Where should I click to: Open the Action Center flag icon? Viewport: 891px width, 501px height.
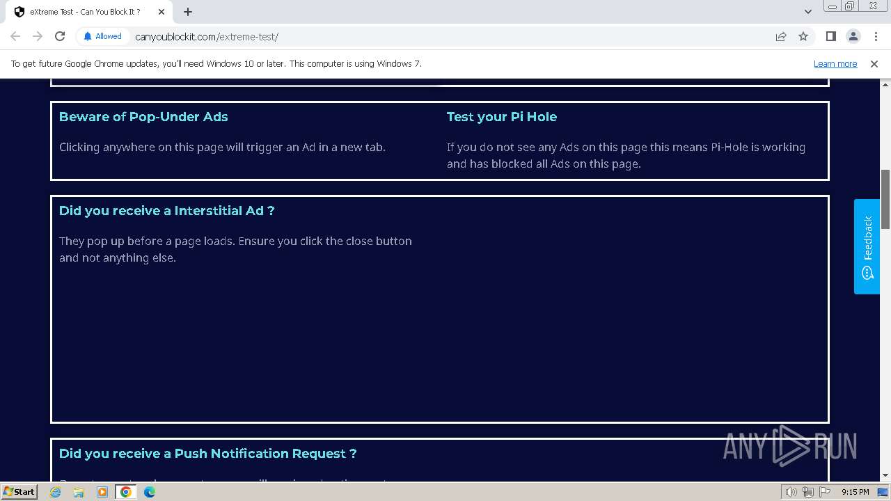coord(825,492)
